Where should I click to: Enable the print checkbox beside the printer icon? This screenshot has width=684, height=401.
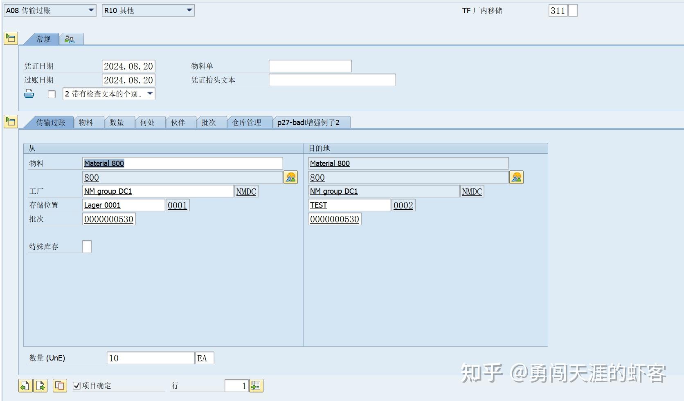pos(52,94)
